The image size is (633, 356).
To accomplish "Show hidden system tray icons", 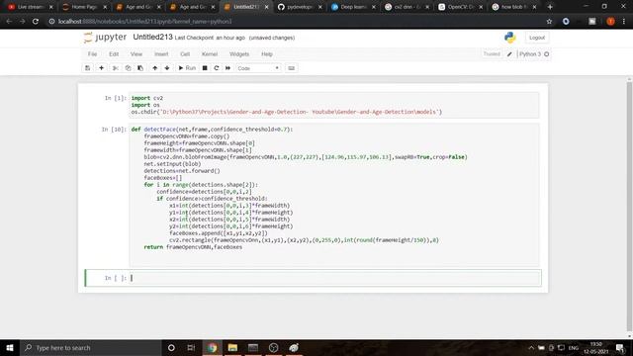I will [531, 347].
